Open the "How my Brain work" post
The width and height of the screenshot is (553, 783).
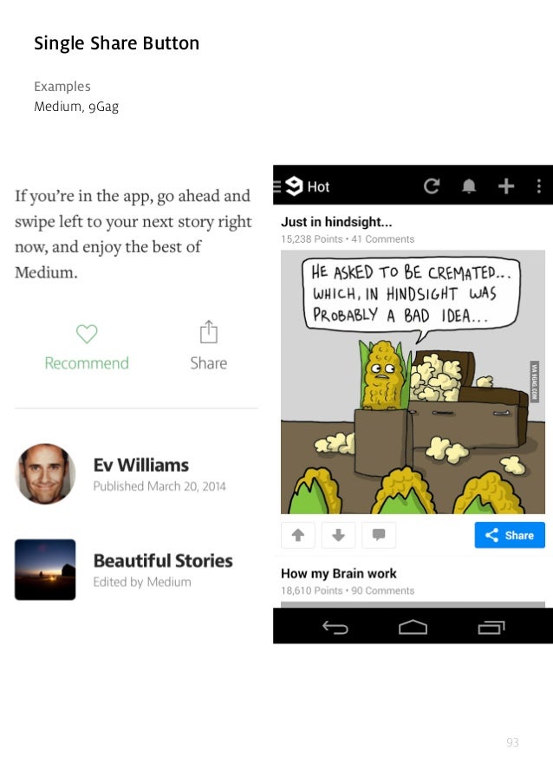point(339,573)
